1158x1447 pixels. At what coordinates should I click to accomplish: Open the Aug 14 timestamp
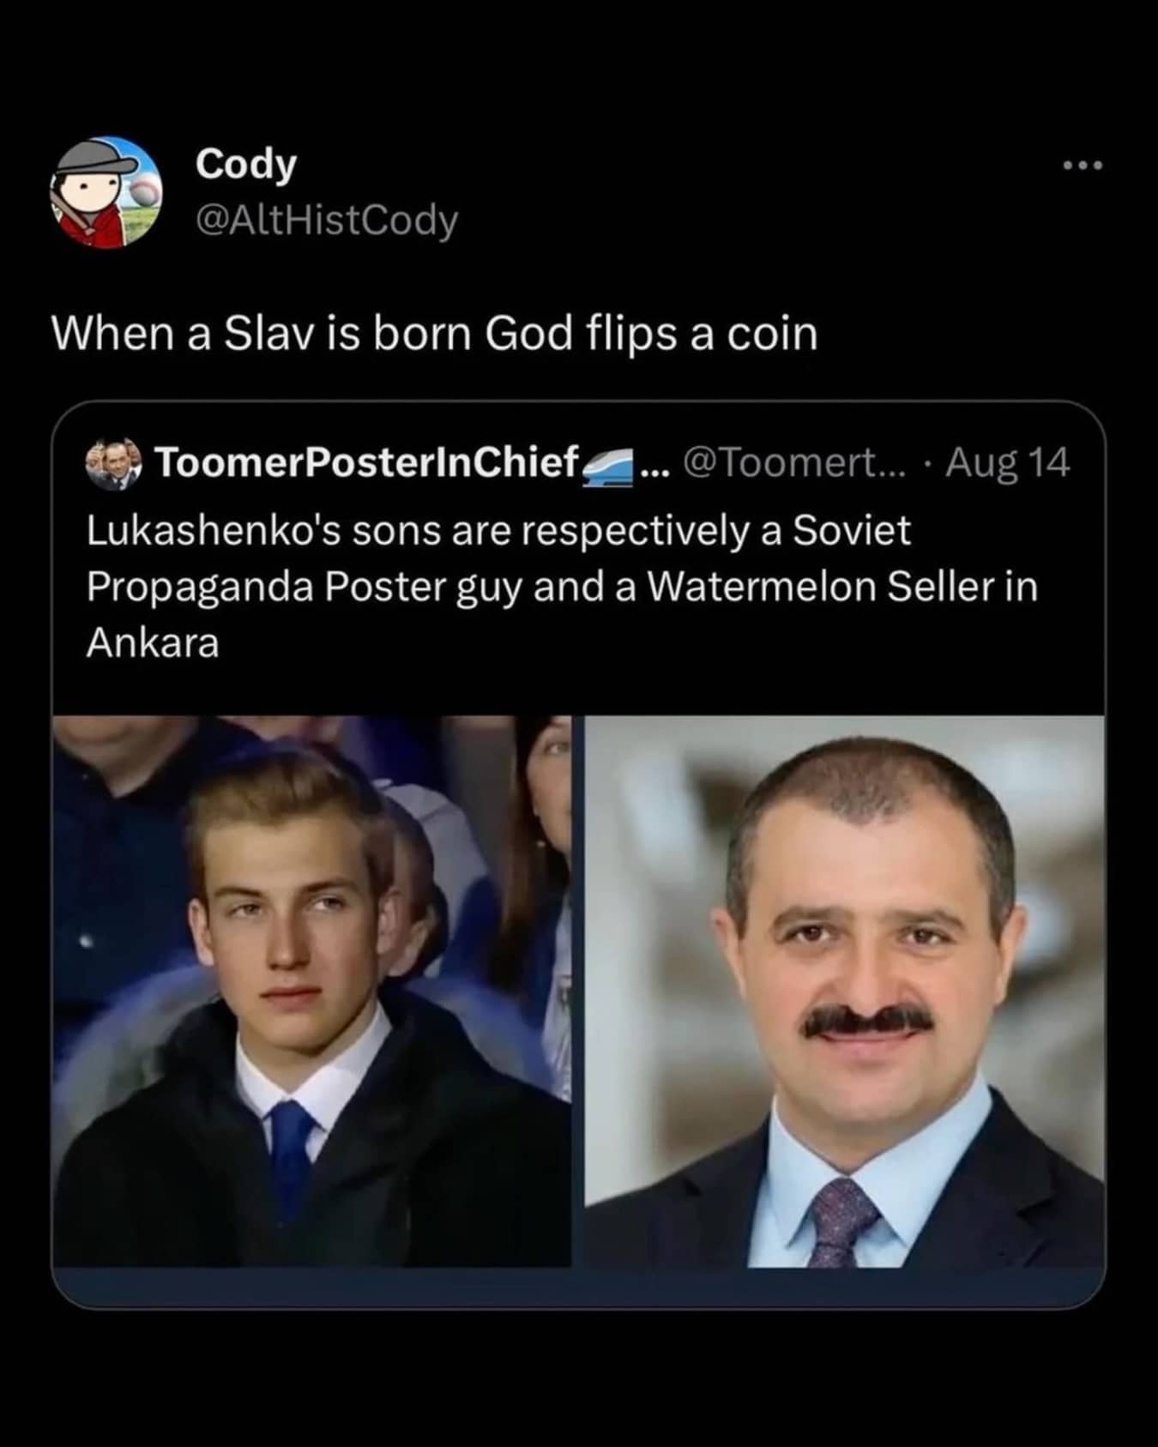(x=1008, y=463)
